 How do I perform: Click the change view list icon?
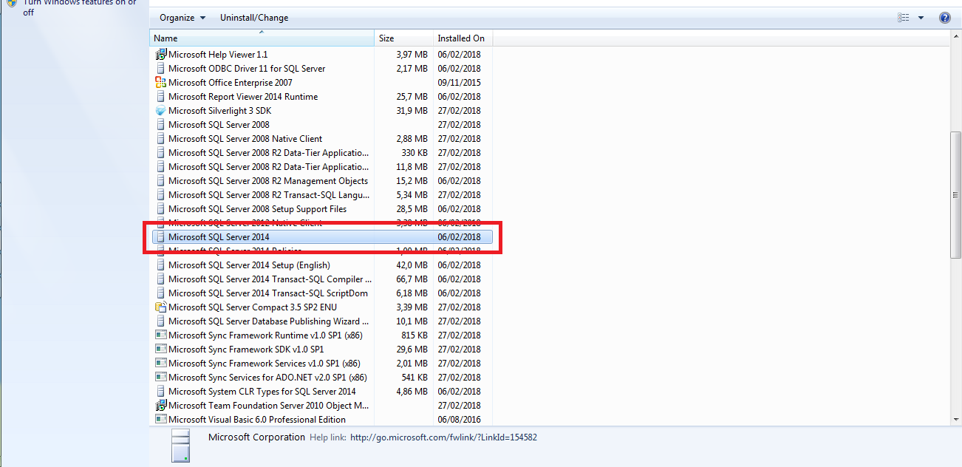tap(903, 16)
